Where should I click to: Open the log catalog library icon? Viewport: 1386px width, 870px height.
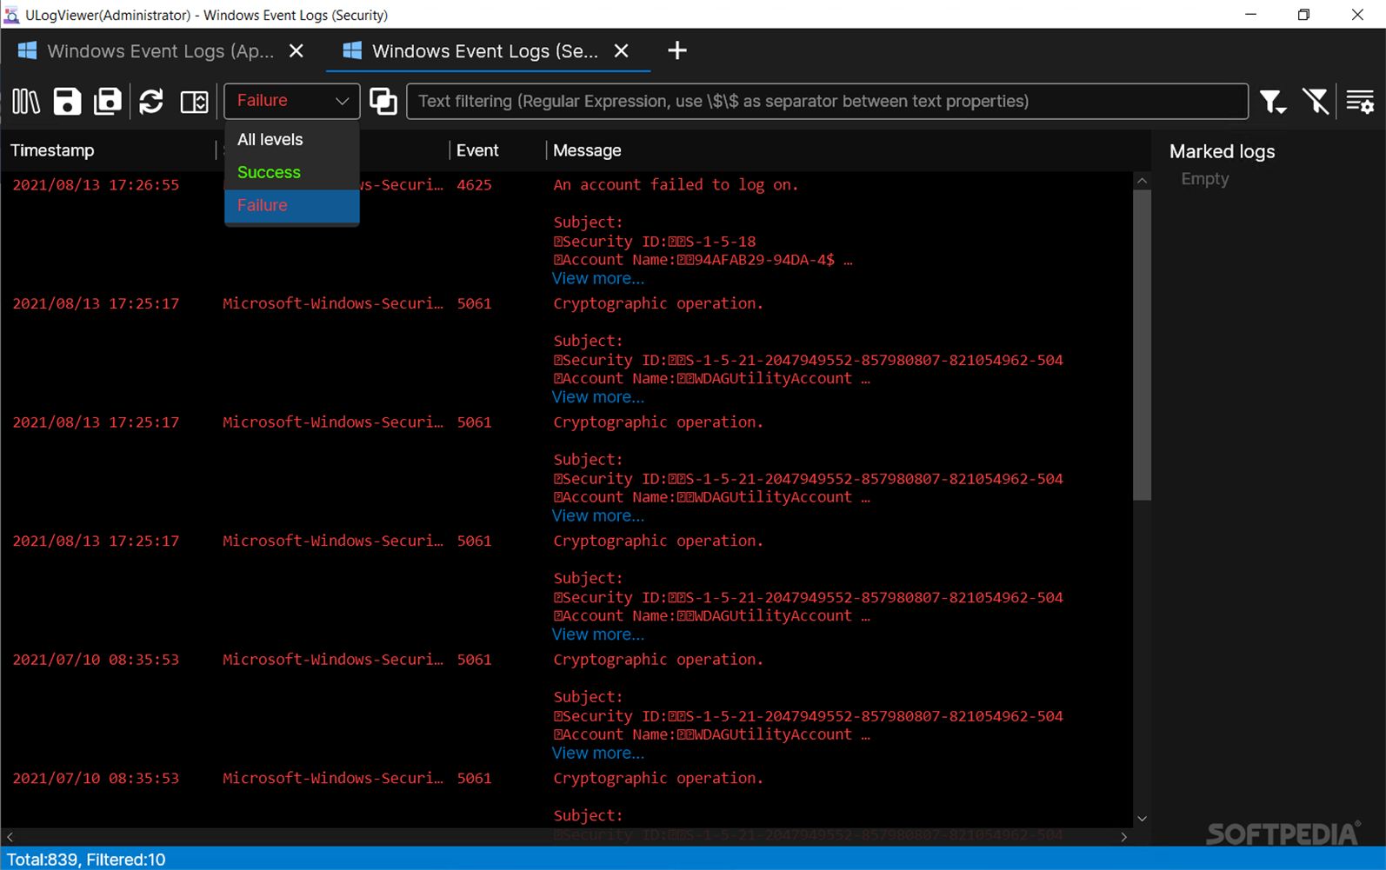26,102
